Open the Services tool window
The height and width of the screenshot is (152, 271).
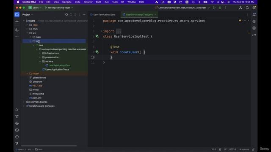(x=17, y=123)
